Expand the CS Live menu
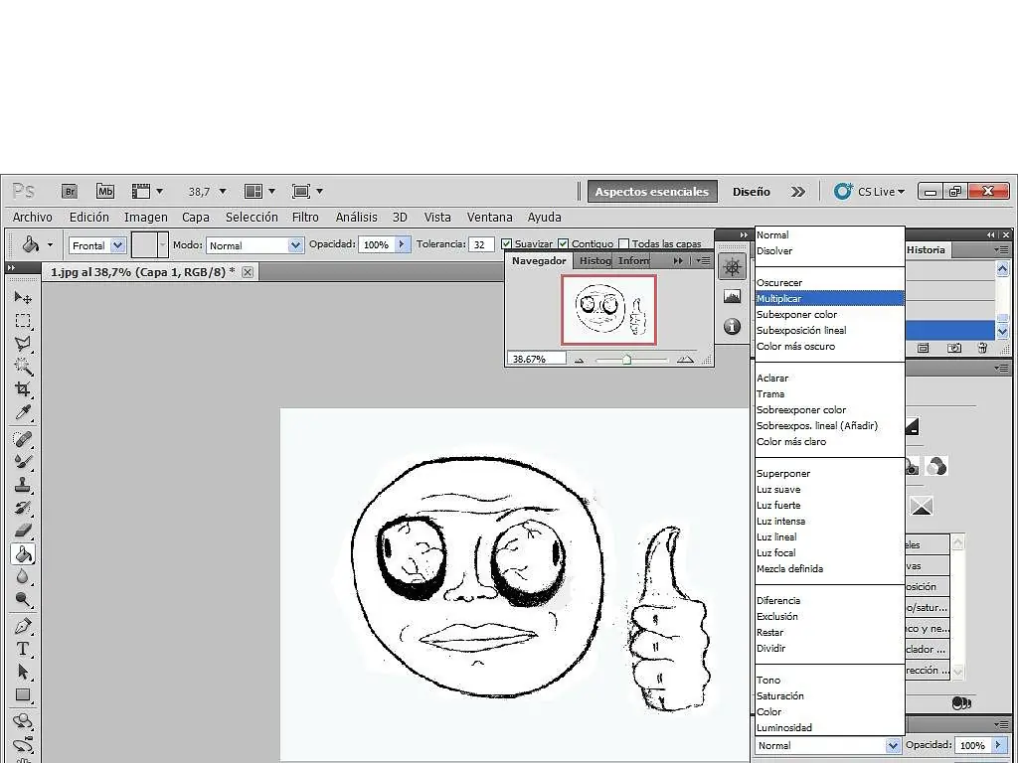1018x763 pixels. [869, 192]
